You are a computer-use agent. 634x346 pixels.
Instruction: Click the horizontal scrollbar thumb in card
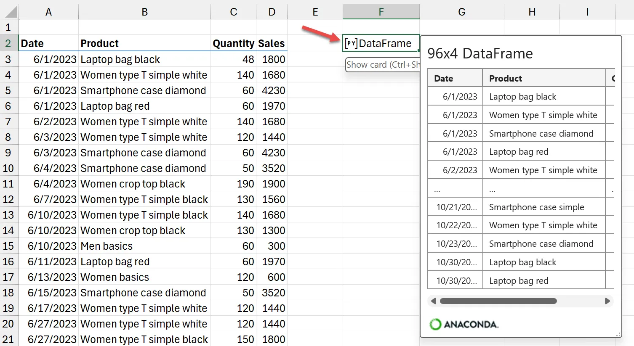click(x=498, y=301)
